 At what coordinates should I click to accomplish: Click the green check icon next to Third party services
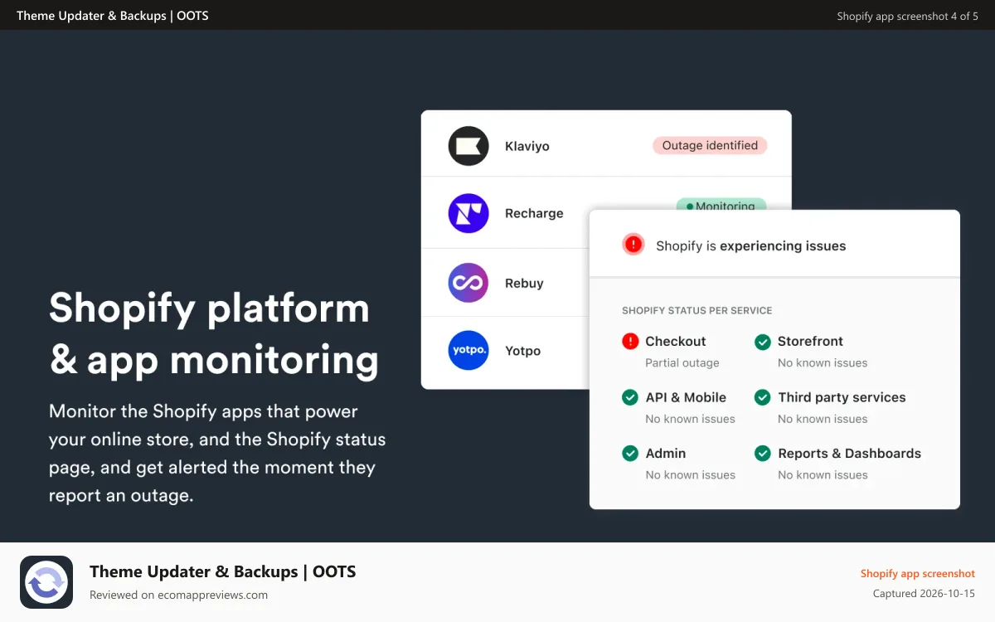coord(762,397)
